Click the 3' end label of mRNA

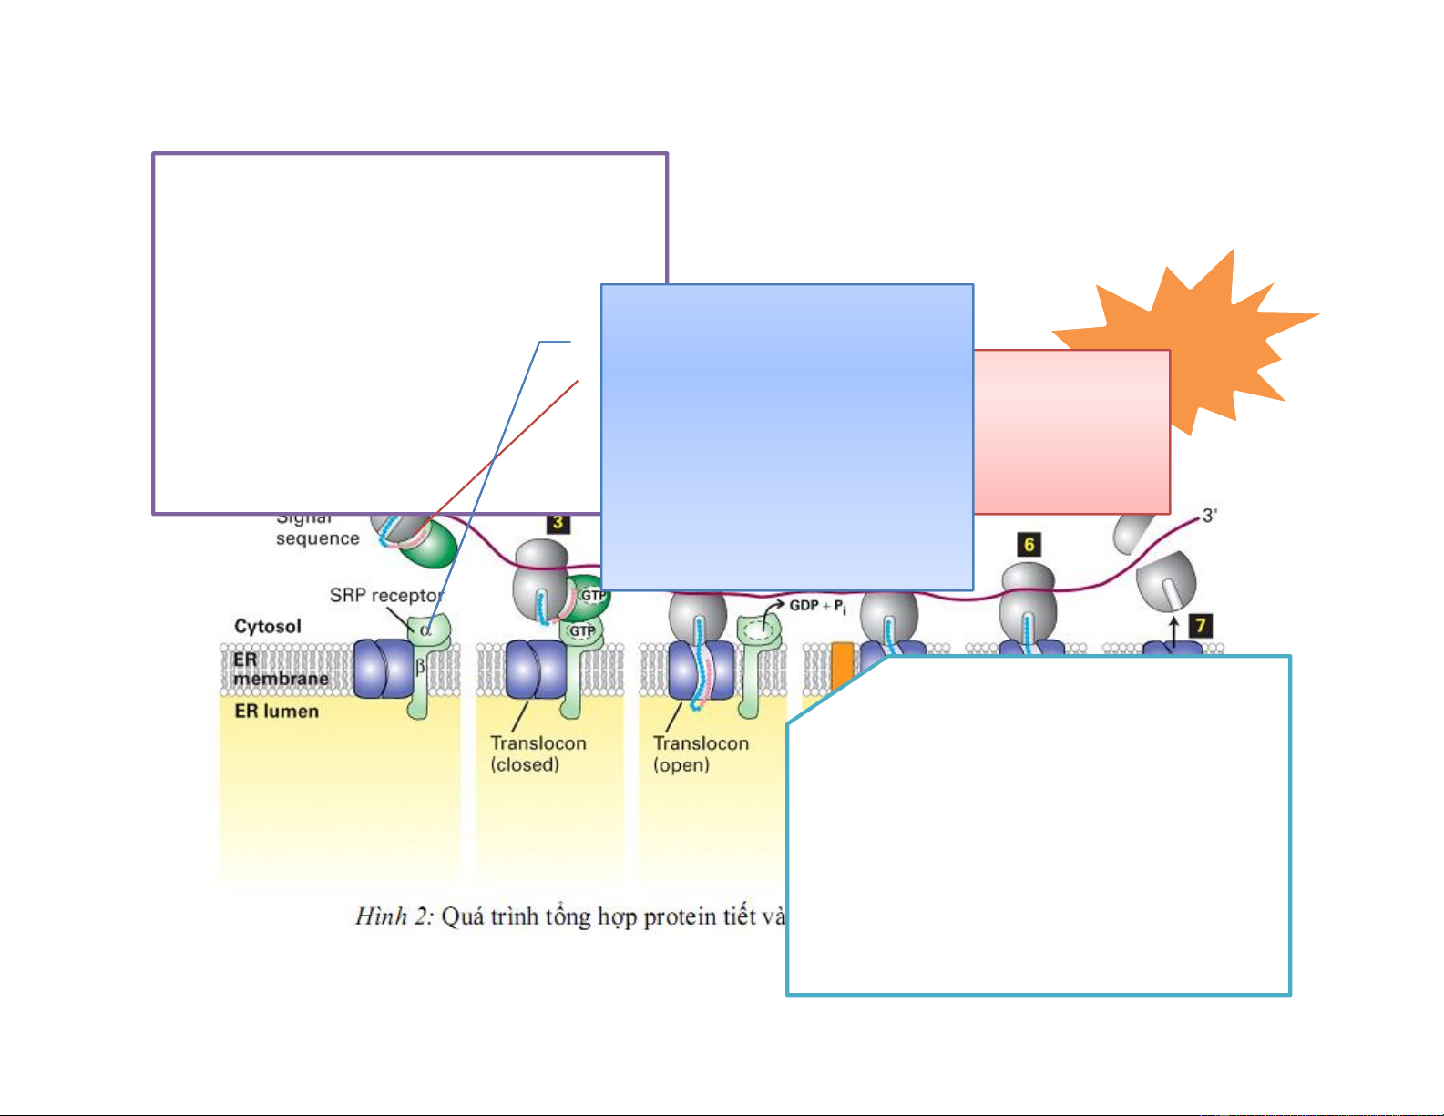click(x=1210, y=516)
